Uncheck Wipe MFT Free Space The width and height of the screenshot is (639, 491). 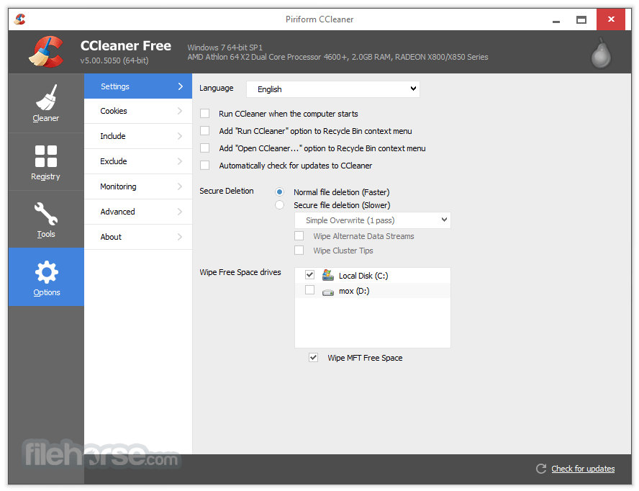tap(314, 358)
